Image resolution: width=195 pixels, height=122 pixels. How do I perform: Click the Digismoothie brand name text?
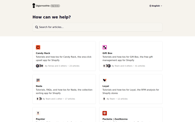point(43,6)
